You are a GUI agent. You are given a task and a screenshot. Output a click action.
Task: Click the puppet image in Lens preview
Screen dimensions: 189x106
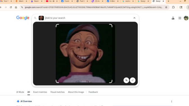tap(84, 54)
